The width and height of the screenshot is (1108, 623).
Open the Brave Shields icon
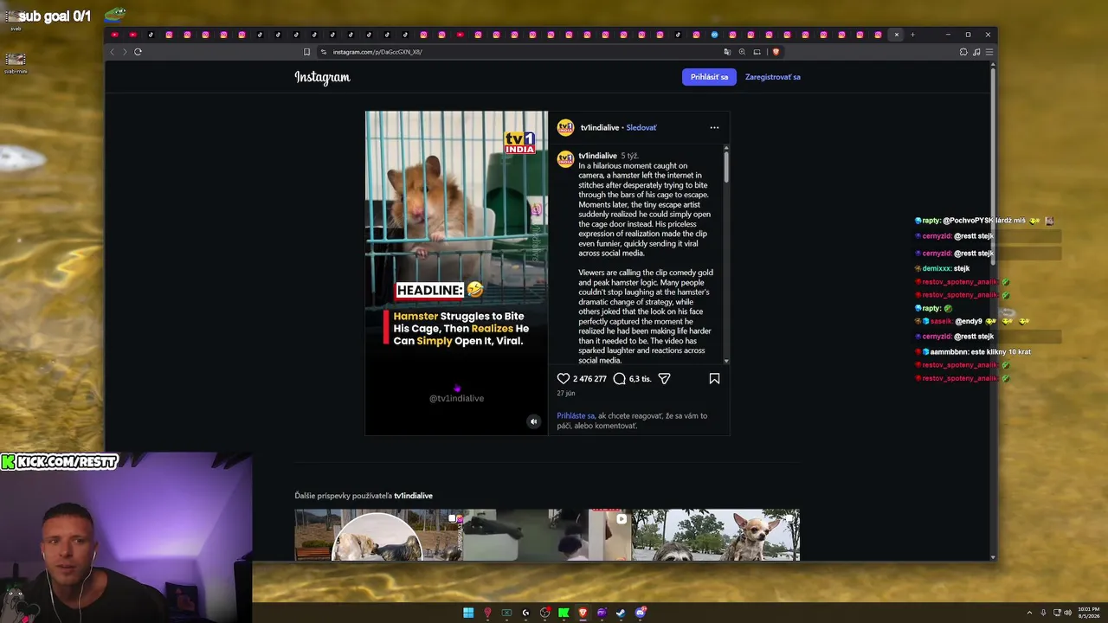[776, 52]
